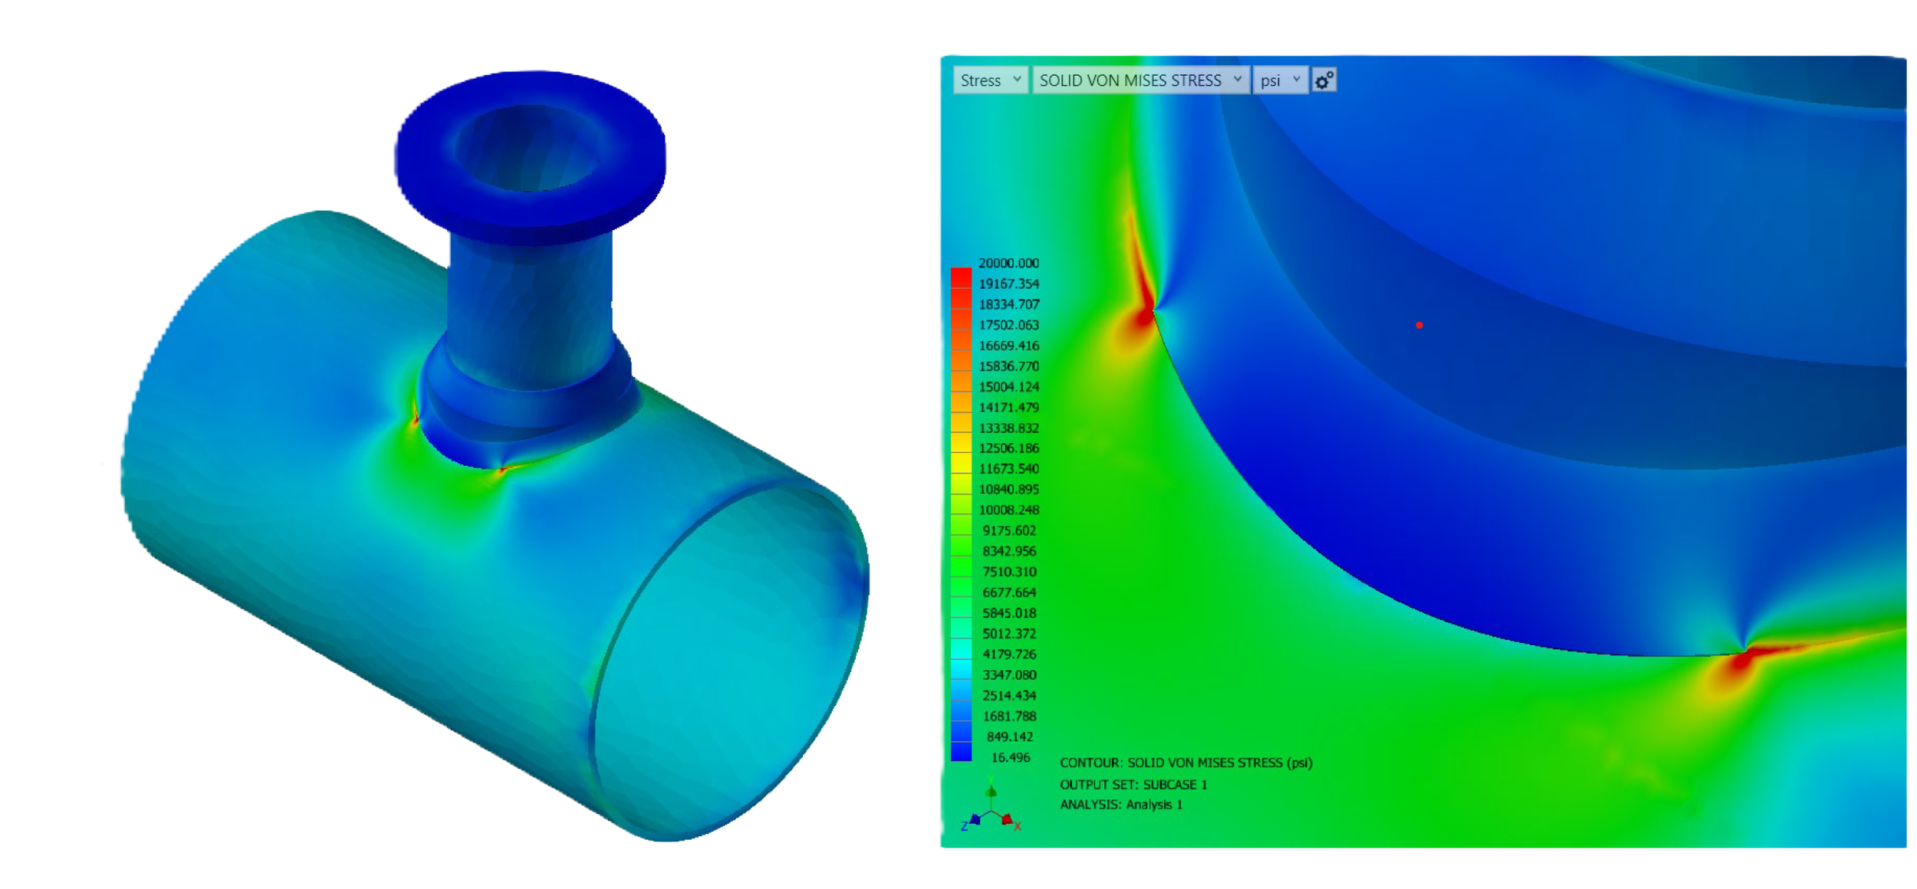This screenshot has height=889, width=1917.
Task: Click the red X axis arrow
Action: point(1008,820)
